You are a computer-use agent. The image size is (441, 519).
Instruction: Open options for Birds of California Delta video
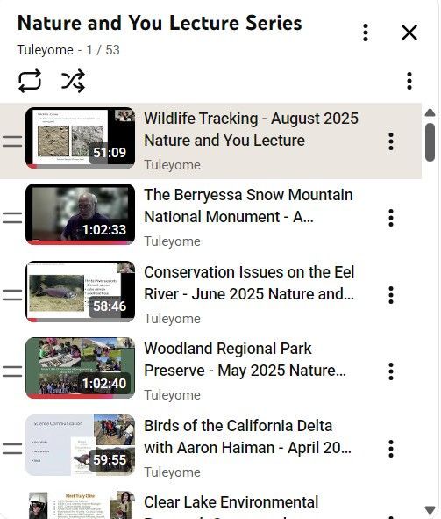click(391, 449)
